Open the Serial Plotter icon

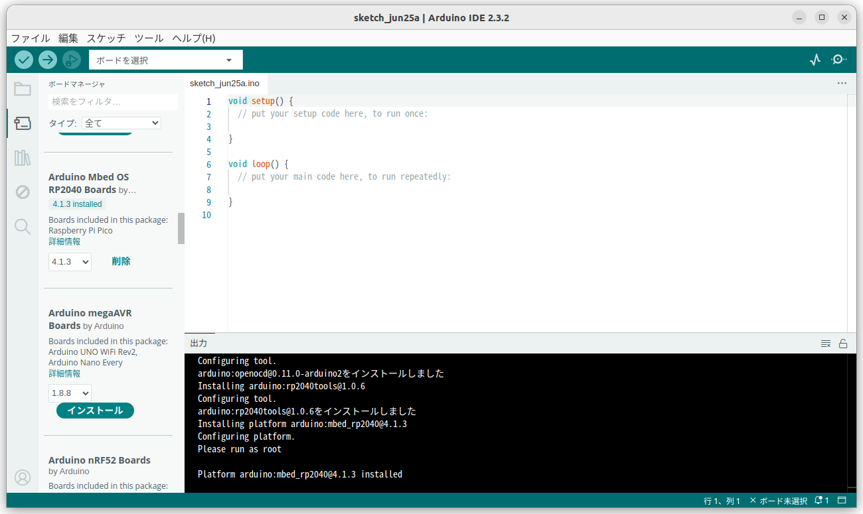pos(815,60)
